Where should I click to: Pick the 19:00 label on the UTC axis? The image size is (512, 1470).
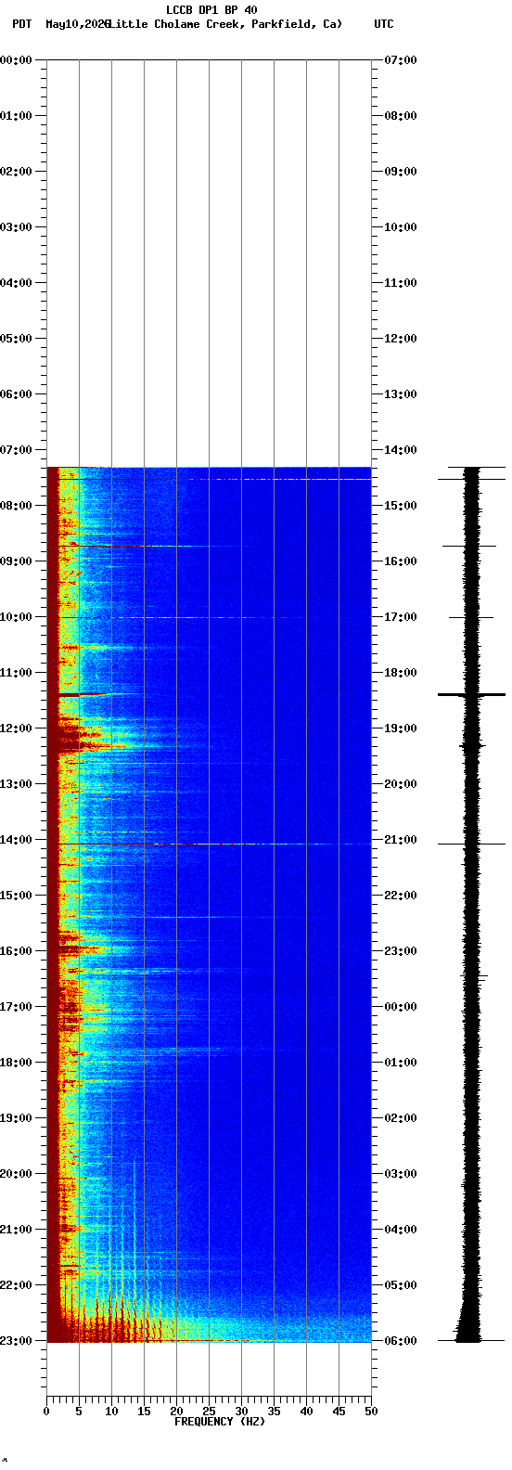click(401, 729)
